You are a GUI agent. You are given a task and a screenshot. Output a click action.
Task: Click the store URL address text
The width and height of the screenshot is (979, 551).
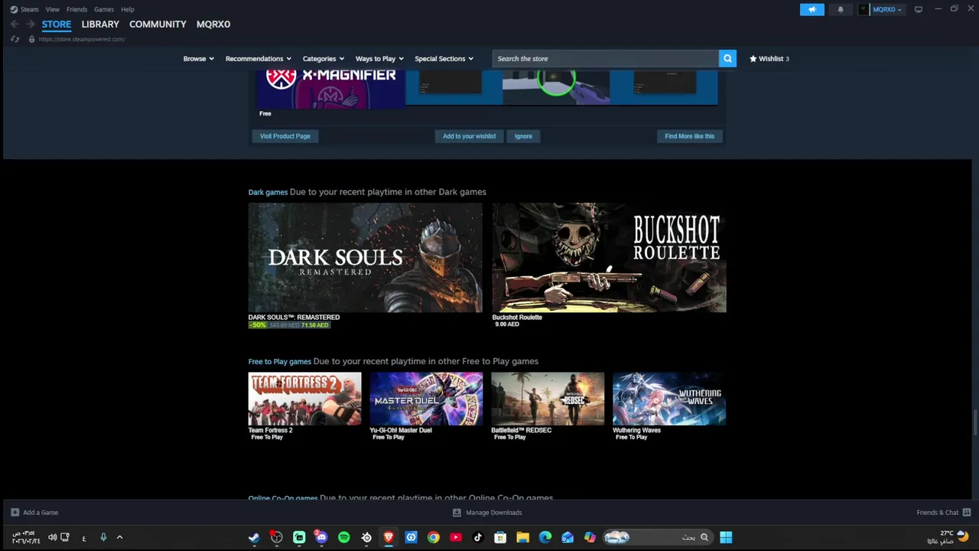click(82, 39)
